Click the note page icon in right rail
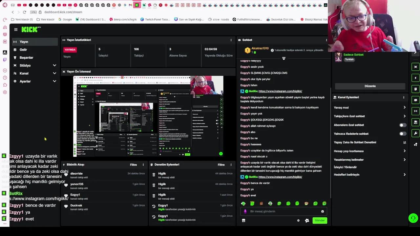The image size is (420, 236). [x=416, y=89]
